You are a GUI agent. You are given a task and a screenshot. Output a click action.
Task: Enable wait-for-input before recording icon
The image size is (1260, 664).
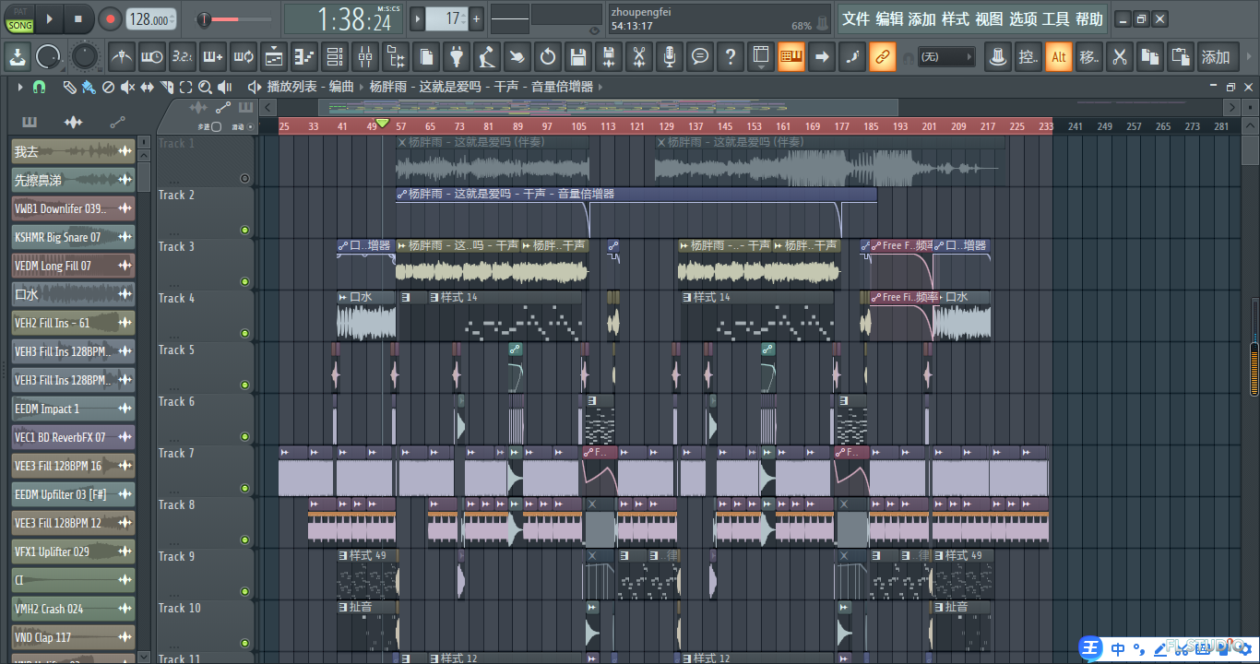click(x=152, y=57)
